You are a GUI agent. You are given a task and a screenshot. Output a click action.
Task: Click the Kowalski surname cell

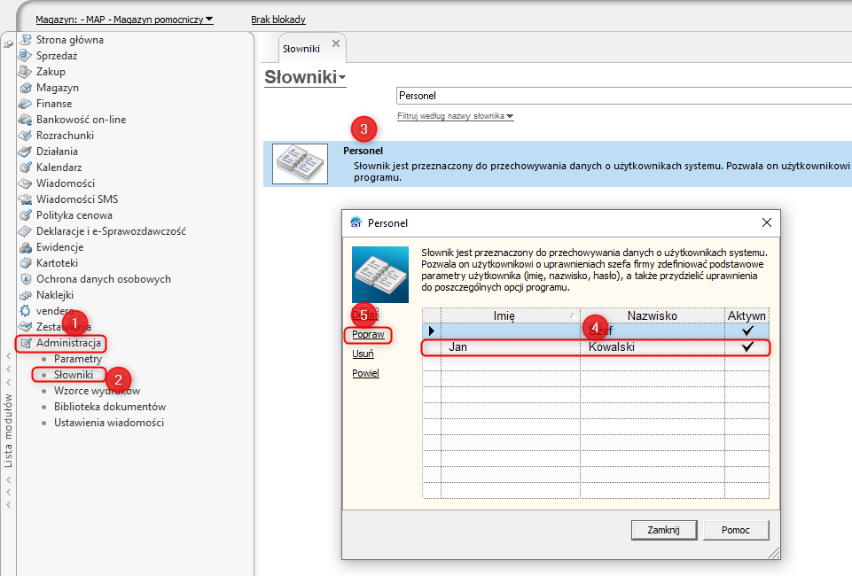click(x=652, y=346)
